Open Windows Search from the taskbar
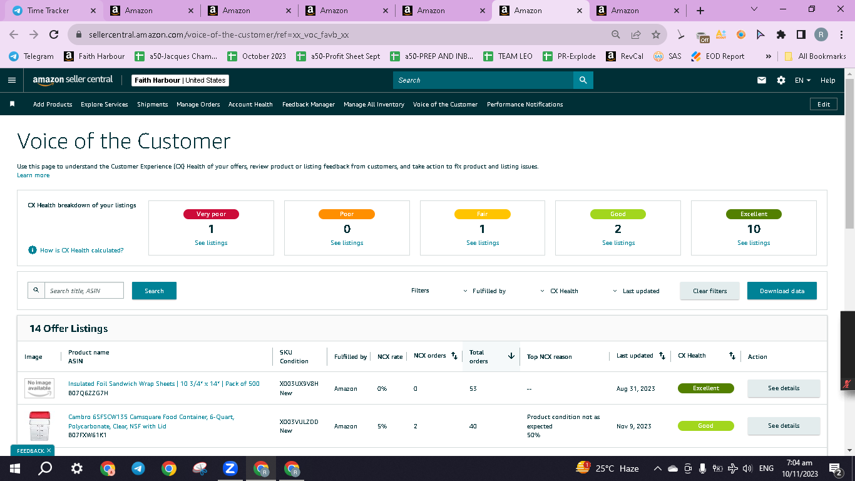Viewport: 855px width, 481px height. pos(45,468)
